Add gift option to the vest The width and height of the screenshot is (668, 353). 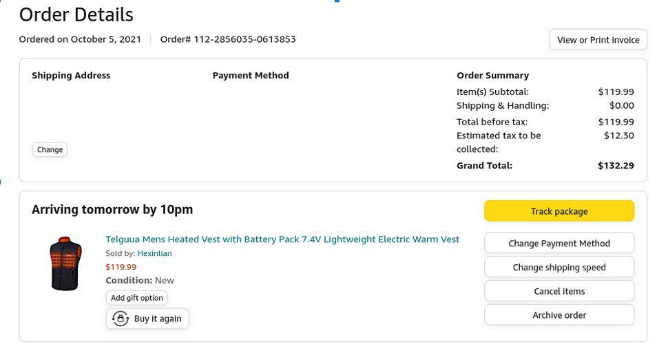tap(137, 298)
